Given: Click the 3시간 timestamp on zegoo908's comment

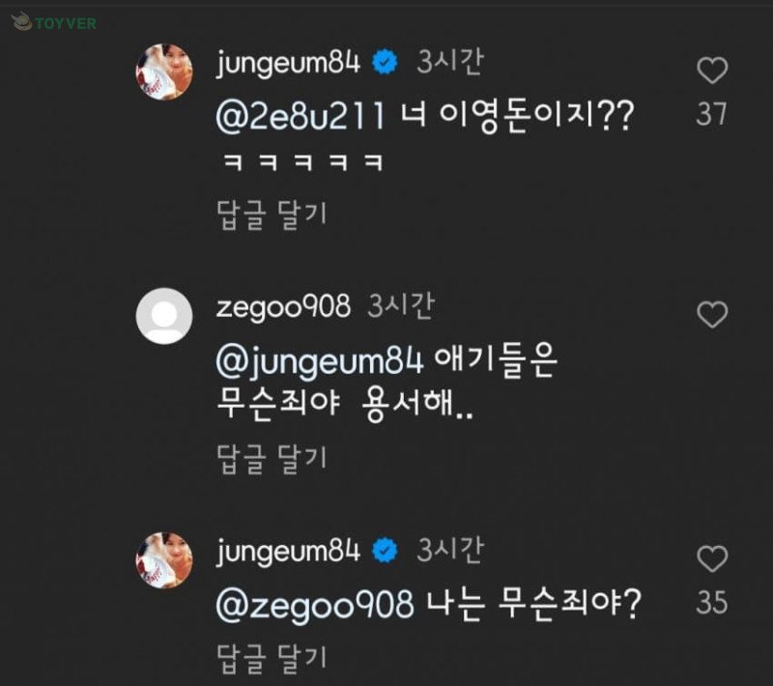Looking at the screenshot, I should 402,307.
